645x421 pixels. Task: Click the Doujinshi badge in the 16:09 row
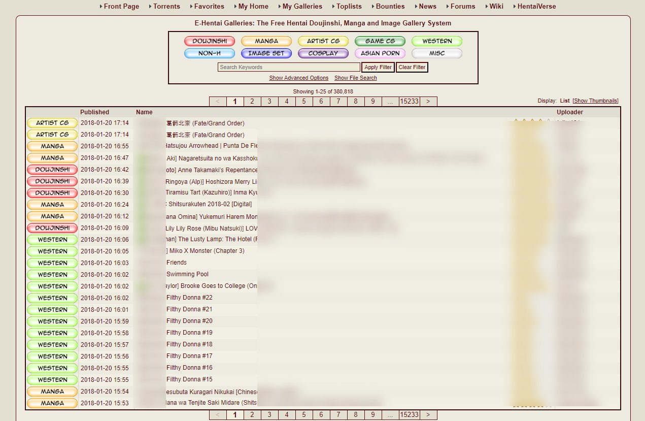coord(52,228)
